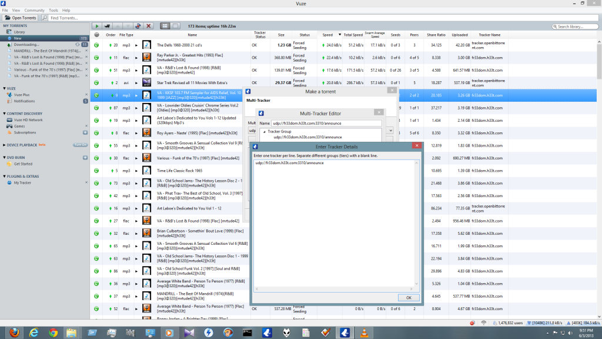The height and width of the screenshot is (339, 602).
Task: Collapse the DVD Burn section
Action: tap(4, 158)
